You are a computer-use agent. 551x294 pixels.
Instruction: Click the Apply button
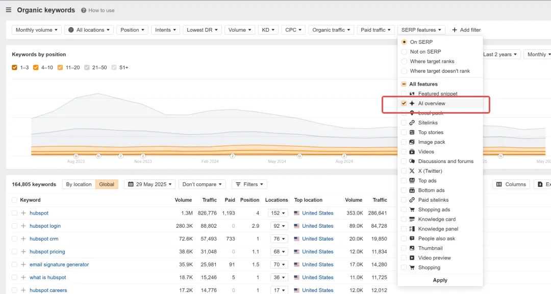440,280
